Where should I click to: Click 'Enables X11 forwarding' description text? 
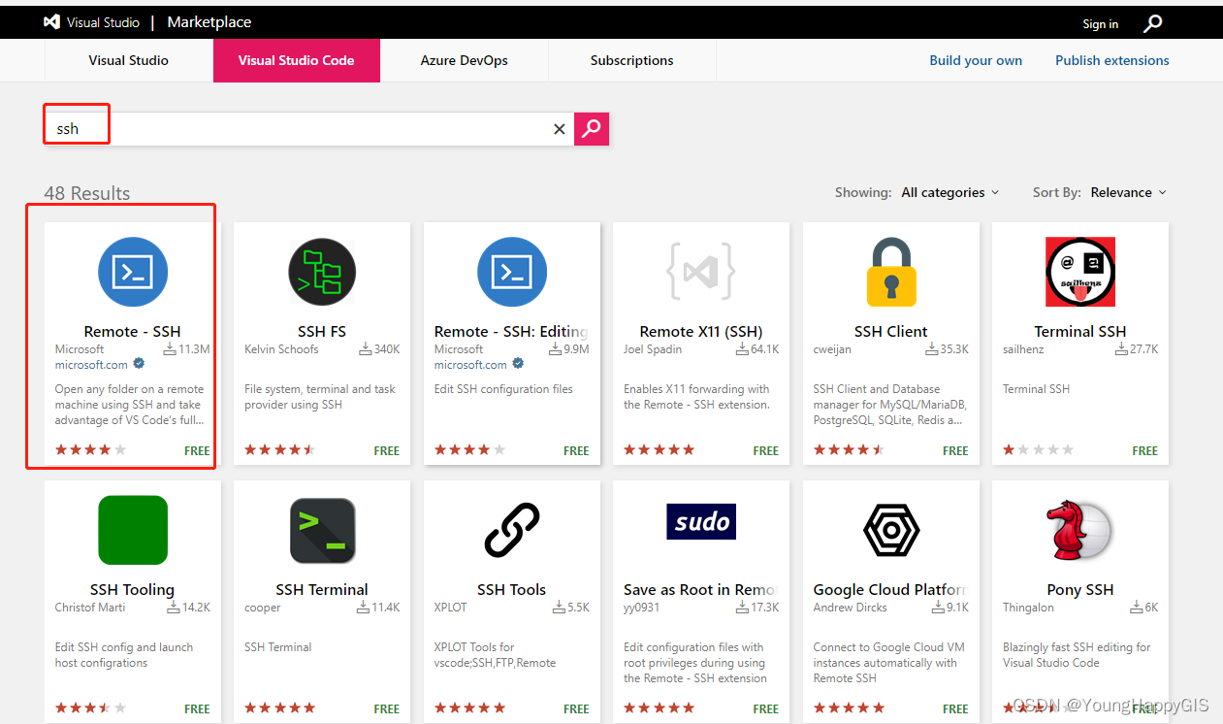click(696, 397)
